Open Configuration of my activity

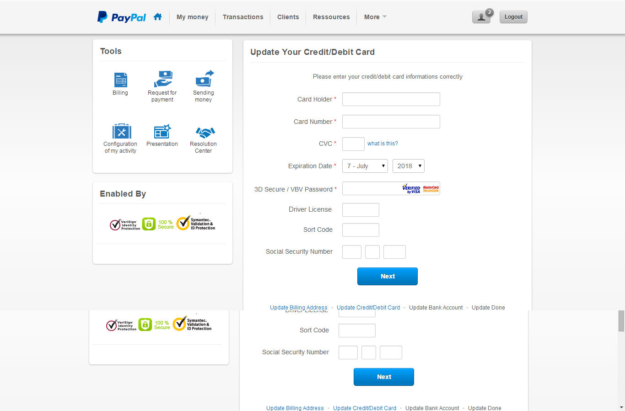click(120, 137)
